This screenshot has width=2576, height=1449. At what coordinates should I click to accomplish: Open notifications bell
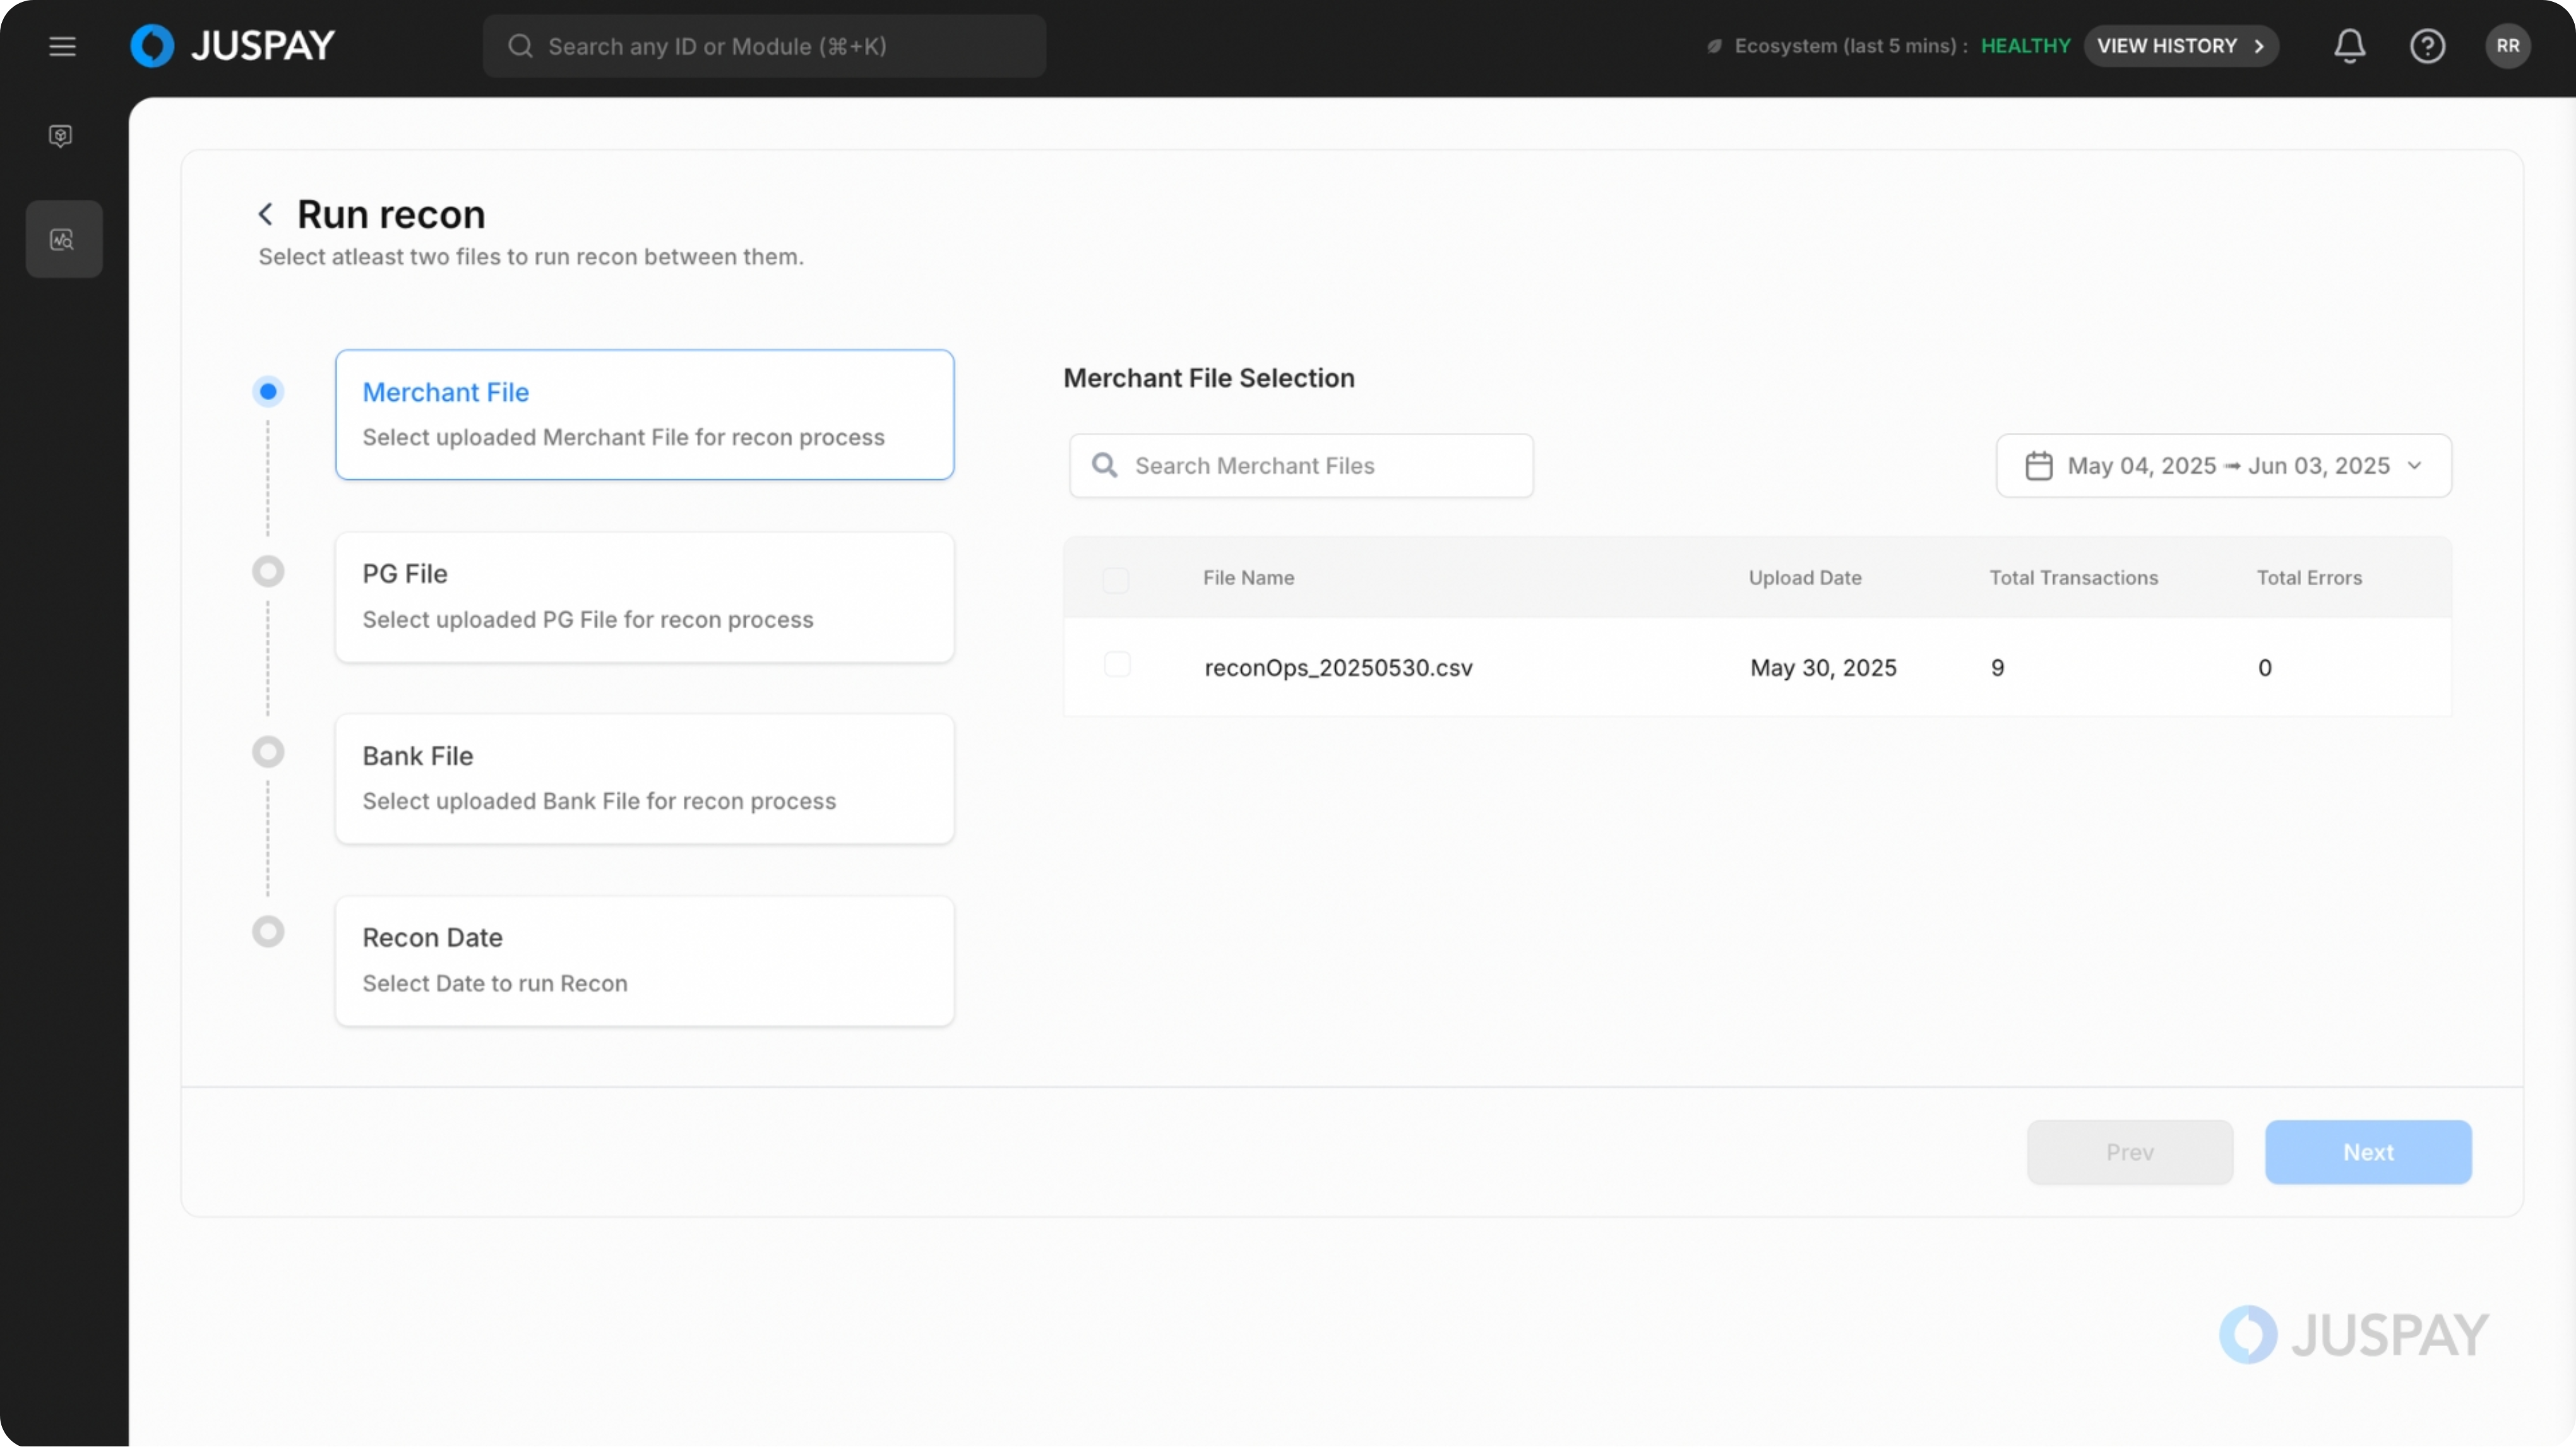click(2349, 46)
